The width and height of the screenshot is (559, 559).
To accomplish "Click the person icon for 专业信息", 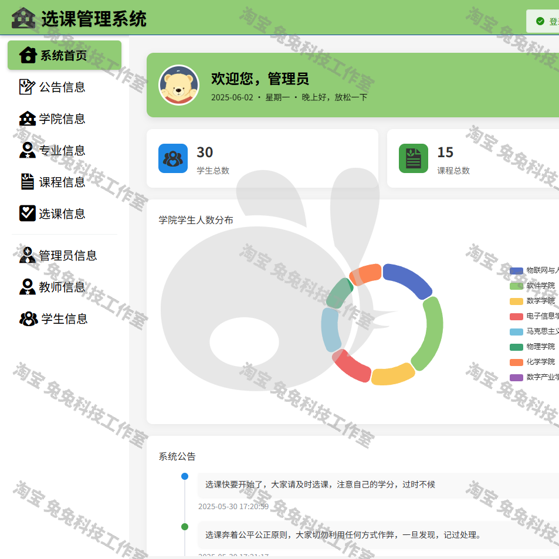I will 28,150.
